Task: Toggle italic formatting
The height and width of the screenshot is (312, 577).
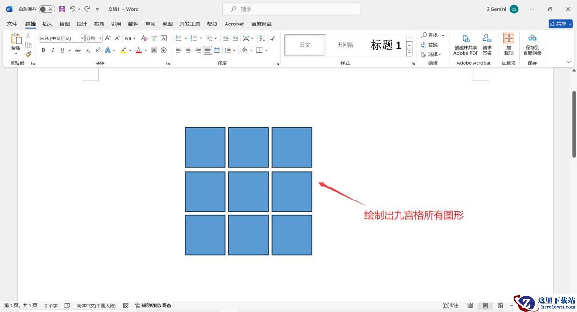Action: (53, 50)
